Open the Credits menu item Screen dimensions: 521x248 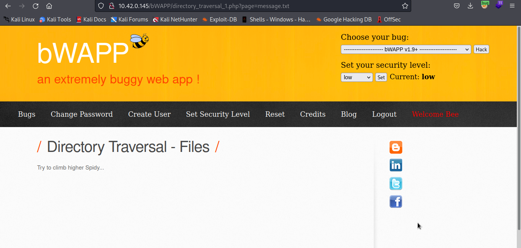(x=313, y=114)
